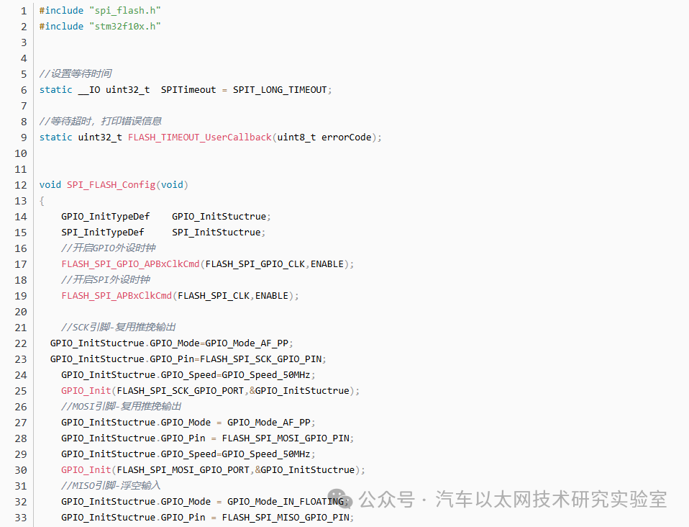
Task: Click FLASH_SPI_MISO_GPIO_PIN on line 33
Action: click(x=286, y=518)
